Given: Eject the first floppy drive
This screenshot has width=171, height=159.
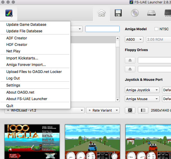Looking at the screenshot, I should tap(130, 60).
